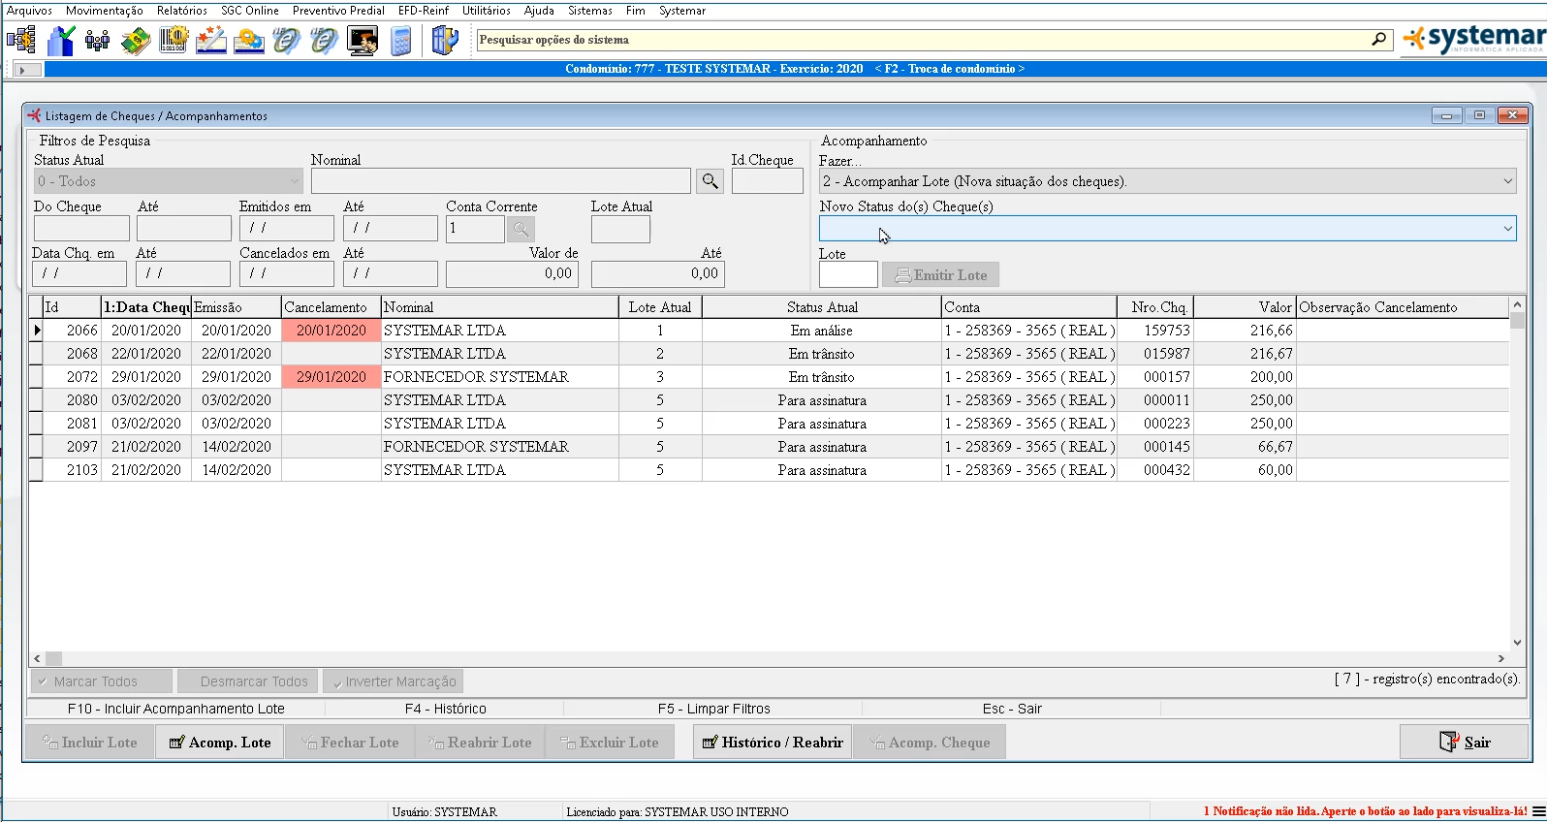The height and width of the screenshot is (822, 1547).
Task: Click the Valor column header
Action: tap(1245, 307)
